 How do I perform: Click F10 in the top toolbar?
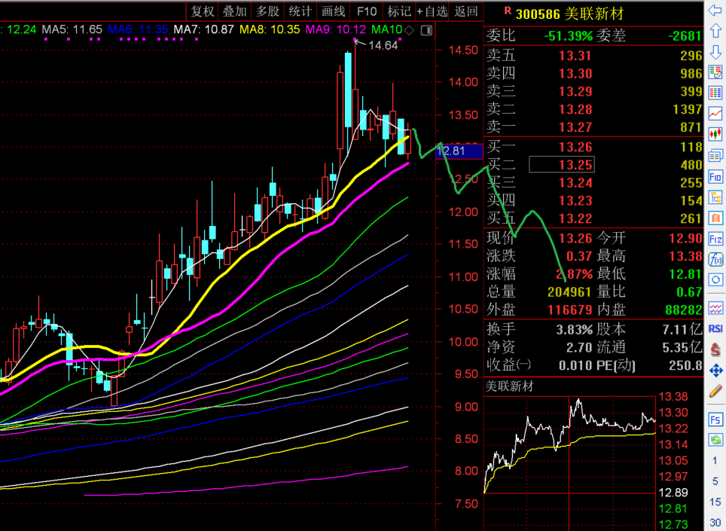367,11
